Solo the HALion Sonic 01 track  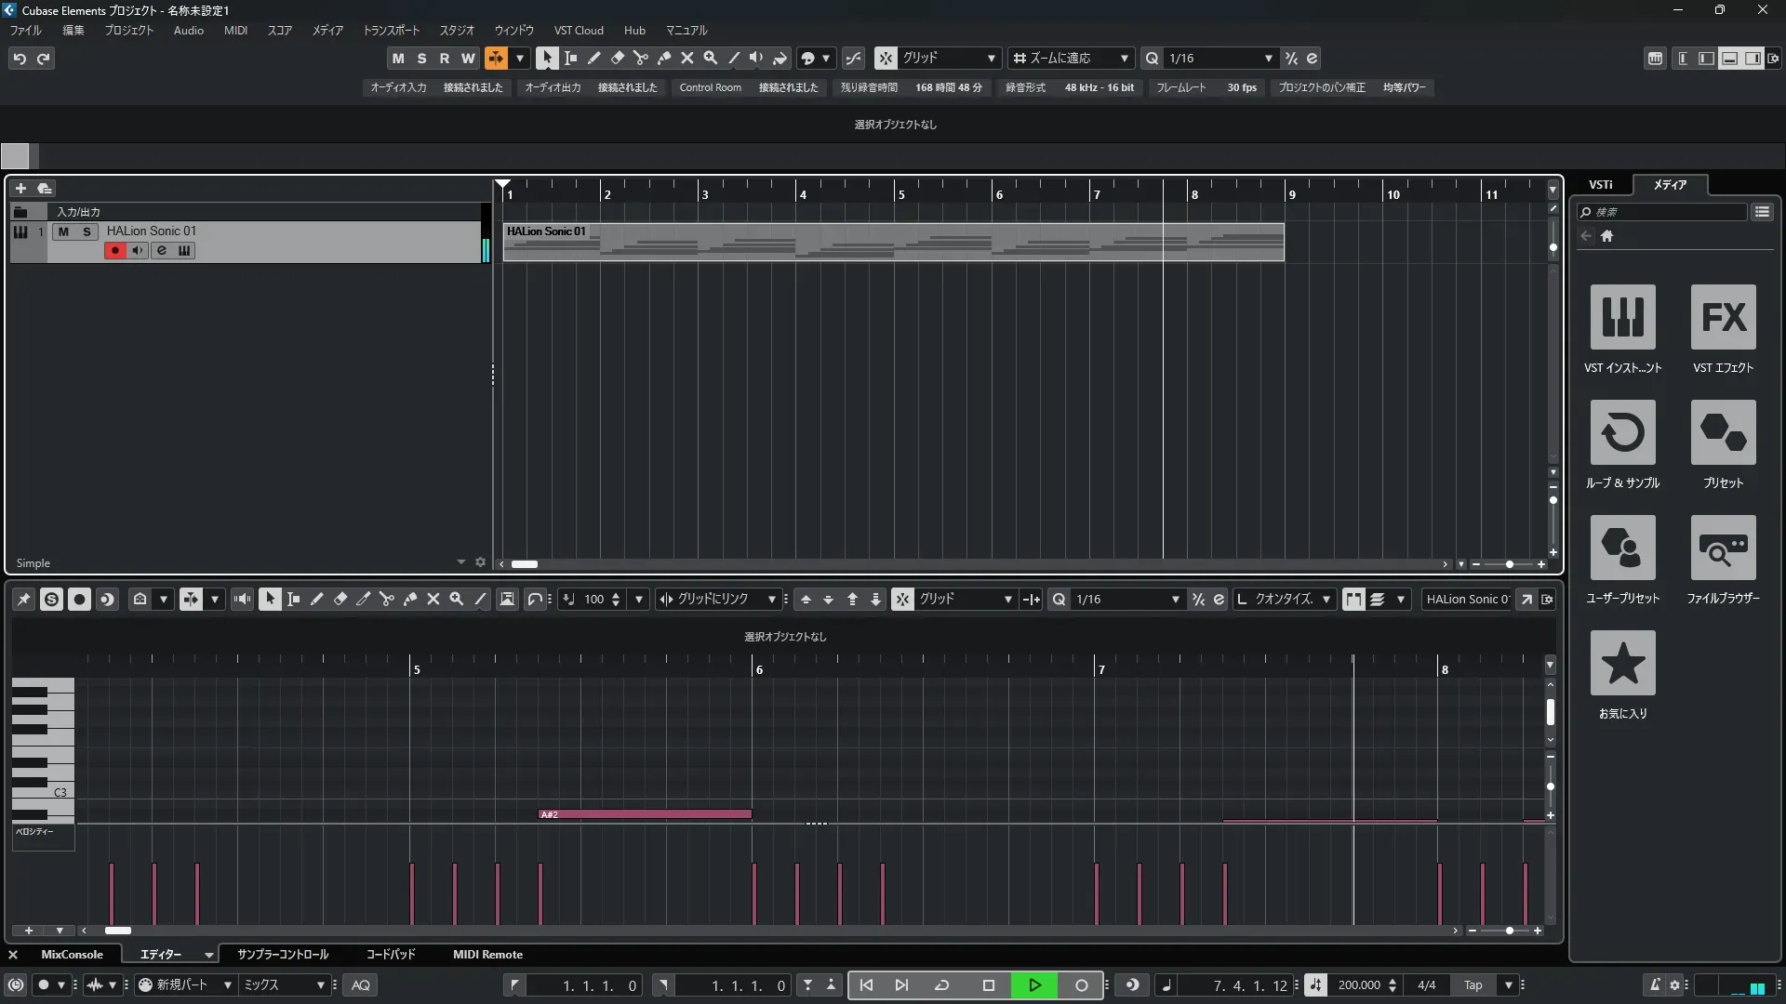87,231
